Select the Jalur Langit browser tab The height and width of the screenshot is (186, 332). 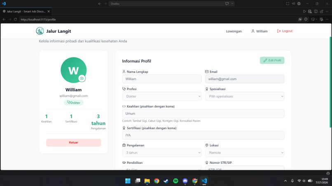(26, 11)
